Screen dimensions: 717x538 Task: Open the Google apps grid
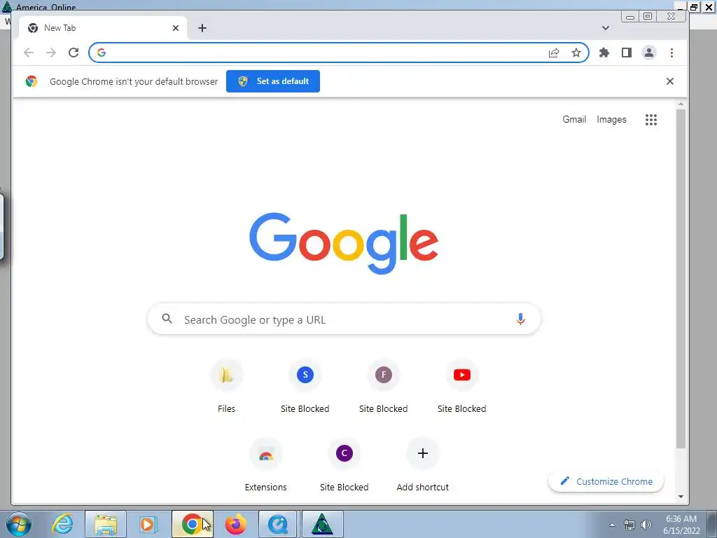(651, 120)
